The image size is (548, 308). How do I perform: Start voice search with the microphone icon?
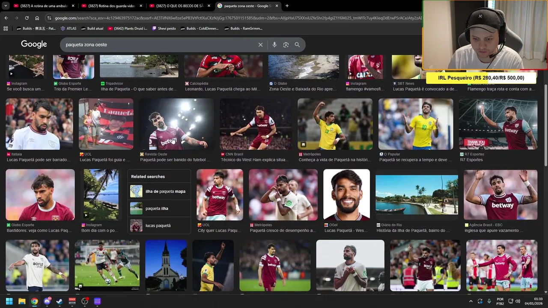pos(274,44)
